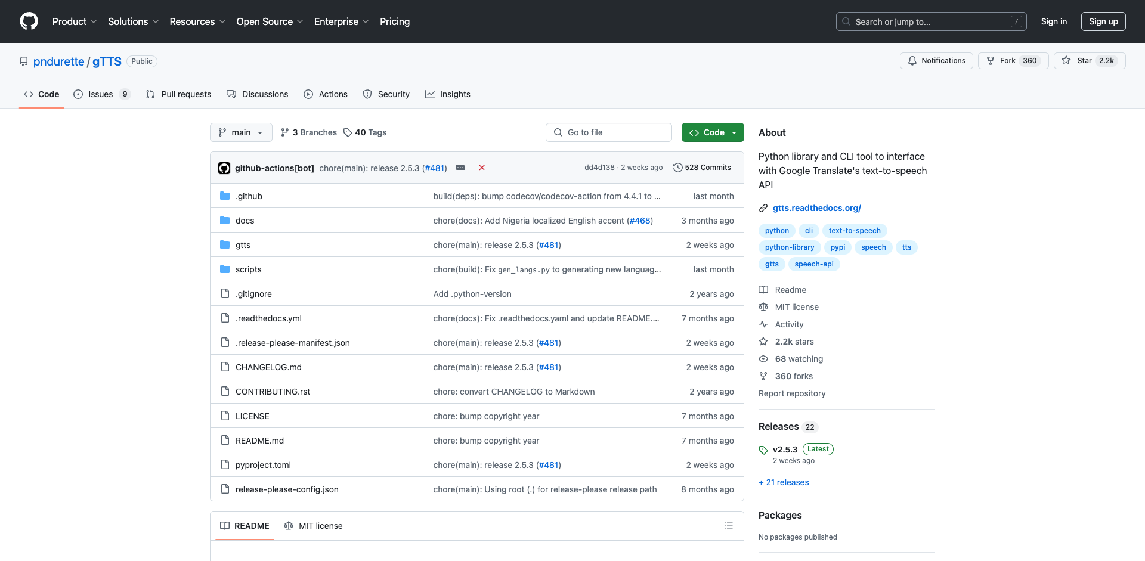Screen dimensions: 1145x561
Task: Click the github-actions bot avatar
Action: pyautogui.click(x=224, y=168)
